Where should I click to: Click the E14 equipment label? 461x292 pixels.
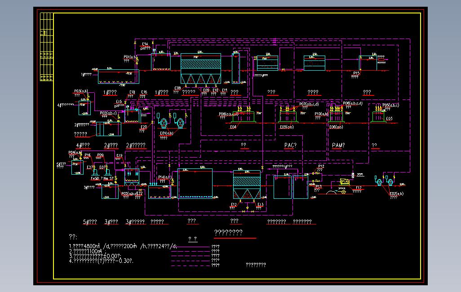coord(145,44)
